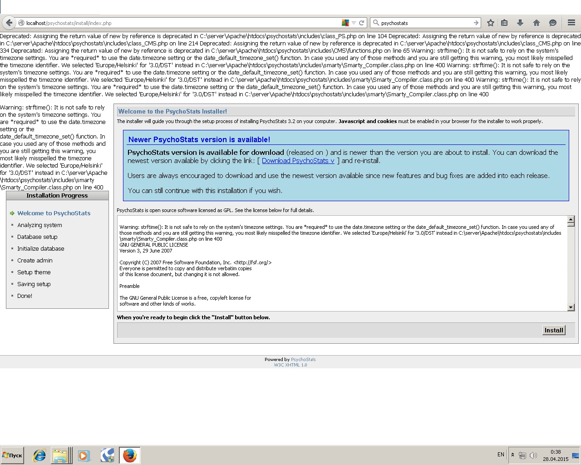This screenshot has width=581, height=465.
Task: Show hidden tray icons arrow
Action: point(512,455)
